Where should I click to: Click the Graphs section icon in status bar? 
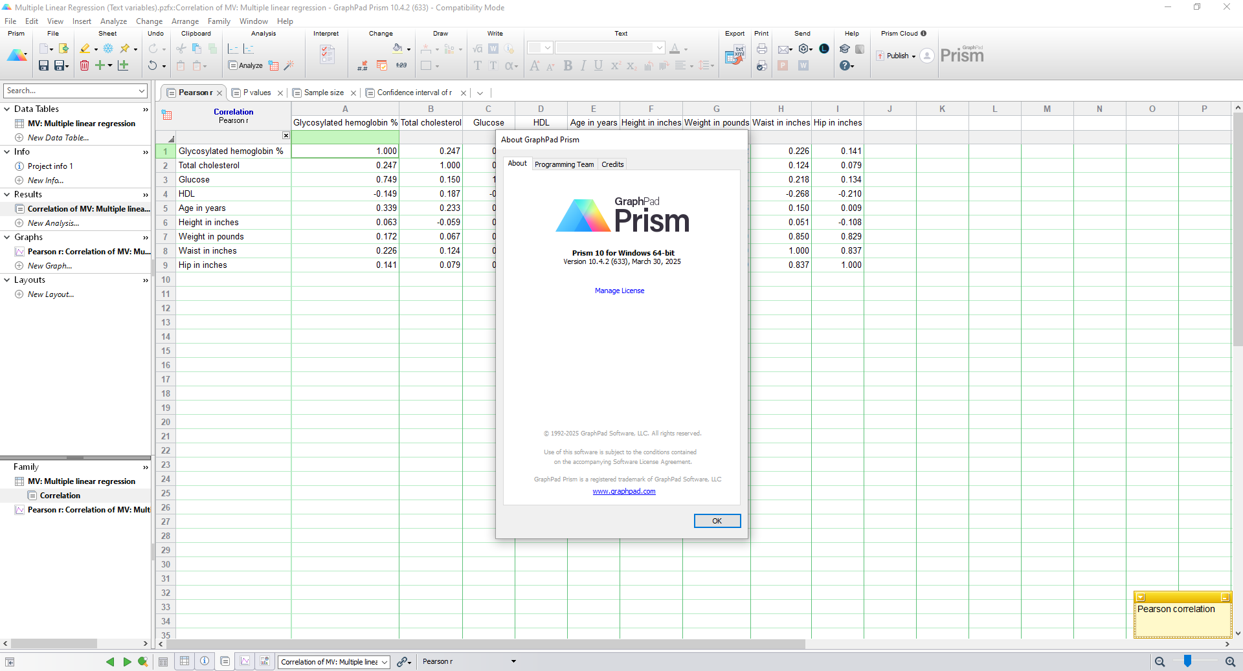pos(245,661)
